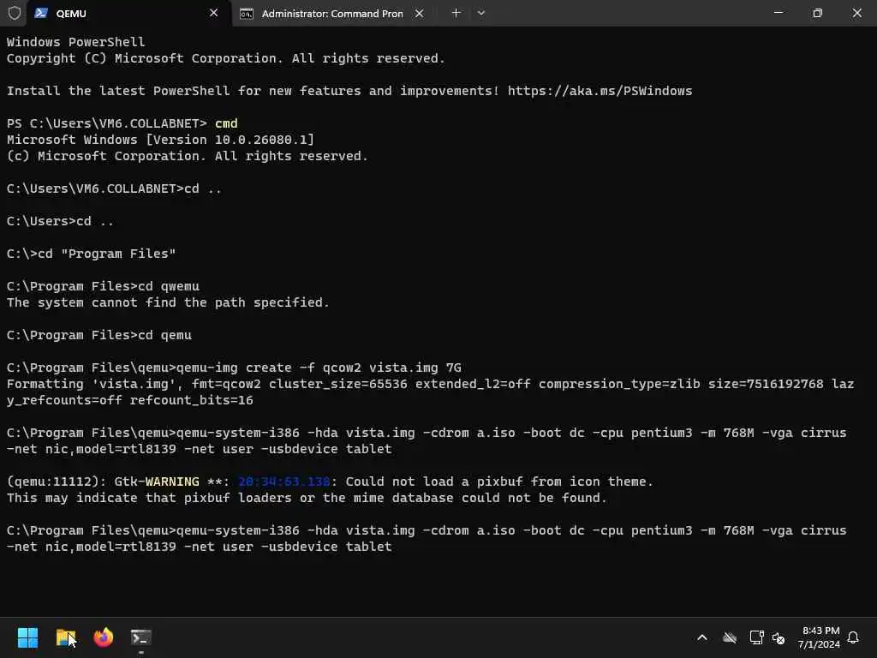Launch Firefox from the taskbar
Screen dimensions: 877x658
[x=104, y=637]
